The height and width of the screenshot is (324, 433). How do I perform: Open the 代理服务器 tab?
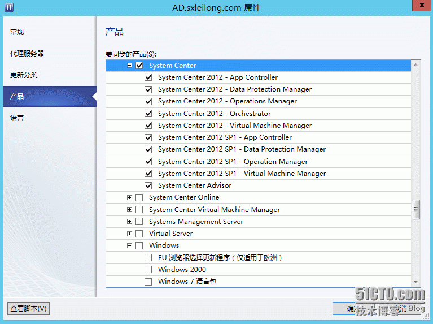click(x=27, y=53)
